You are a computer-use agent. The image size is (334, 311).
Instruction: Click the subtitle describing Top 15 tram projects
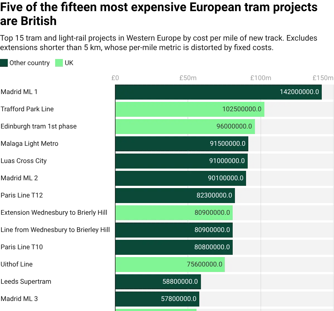pos(159,43)
